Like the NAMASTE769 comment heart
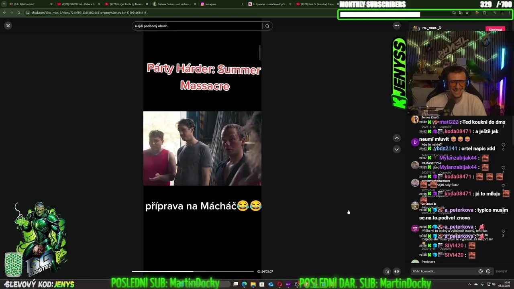The height and width of the screenshot is (289, 514). tap(503, 168)
